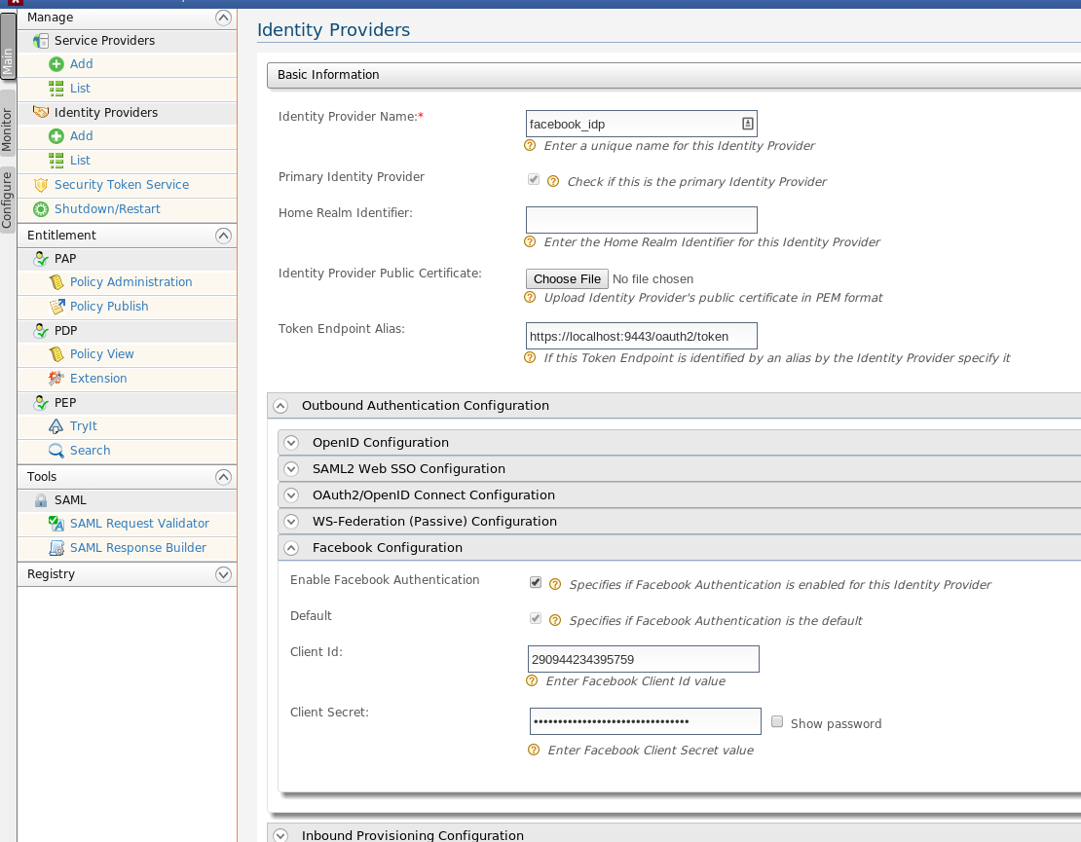Click help icon beside Facebook Client Secret hint
The height and width of the screenshot is (842, 1081).
coord(534,750)
